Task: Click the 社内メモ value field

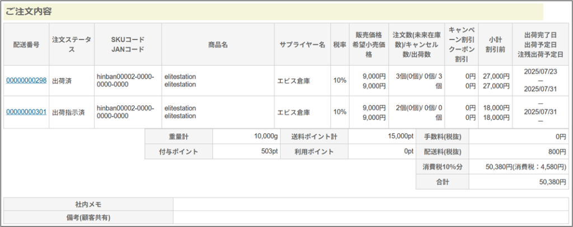Action: pyautogui.click(x=369, y=205)
